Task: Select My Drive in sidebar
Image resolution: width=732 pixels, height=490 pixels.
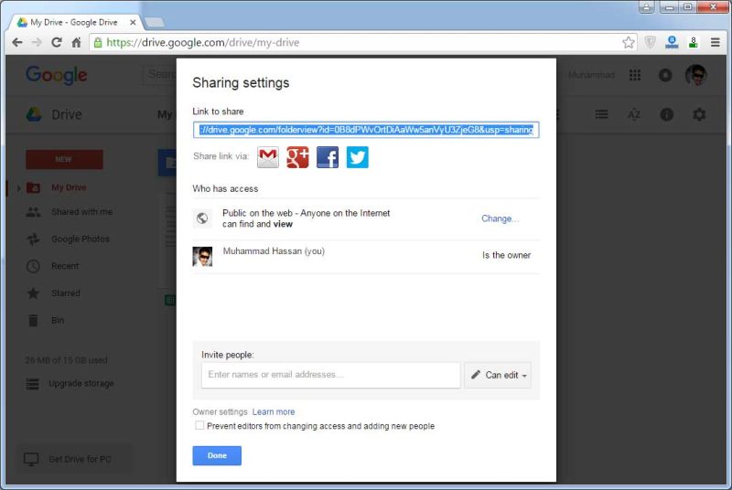Action: 69,187
